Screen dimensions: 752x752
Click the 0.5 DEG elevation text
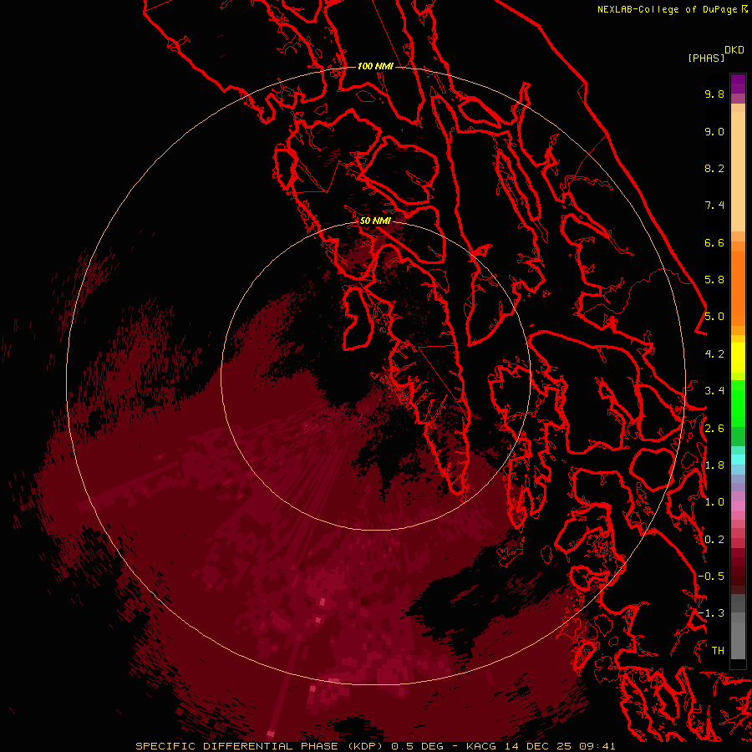pyautogui.click(x=416, y=746)
